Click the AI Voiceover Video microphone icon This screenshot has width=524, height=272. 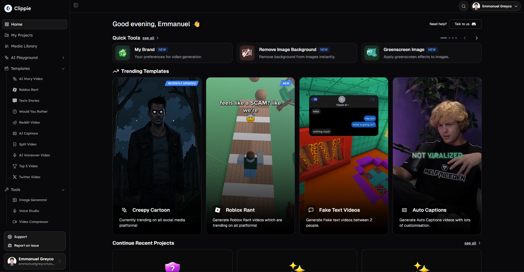pyautogui.click(x=15, y=155)
